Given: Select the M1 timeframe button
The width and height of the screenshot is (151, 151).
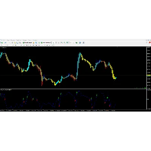Looking at the screenshot, I should (31, 45).
